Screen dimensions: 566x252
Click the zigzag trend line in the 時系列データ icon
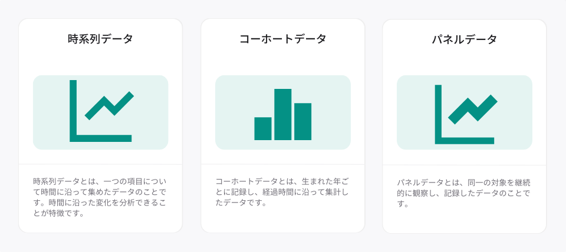pos(110,105)
